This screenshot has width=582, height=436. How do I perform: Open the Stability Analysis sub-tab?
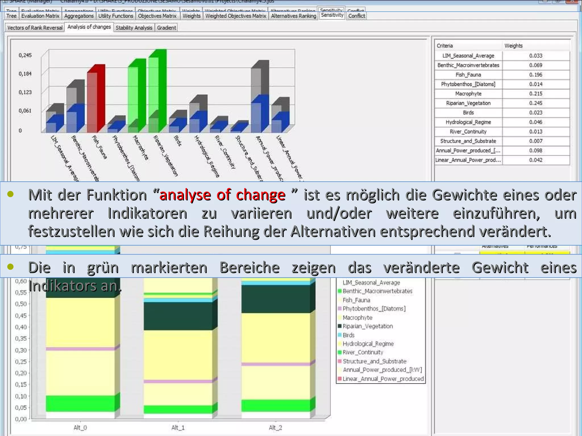click(x=134, y=28)
